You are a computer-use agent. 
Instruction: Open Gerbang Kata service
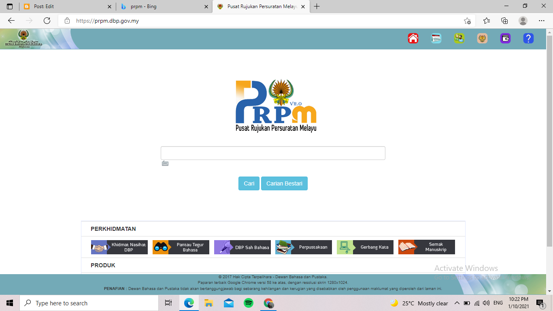365,247
